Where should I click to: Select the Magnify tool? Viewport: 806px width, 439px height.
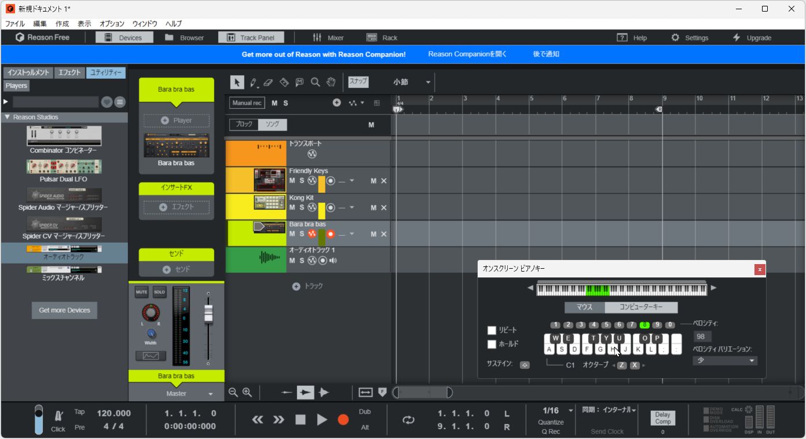(316, 82)
